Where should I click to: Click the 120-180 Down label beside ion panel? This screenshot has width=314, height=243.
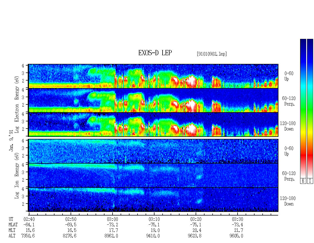click(x=288, y=201)
